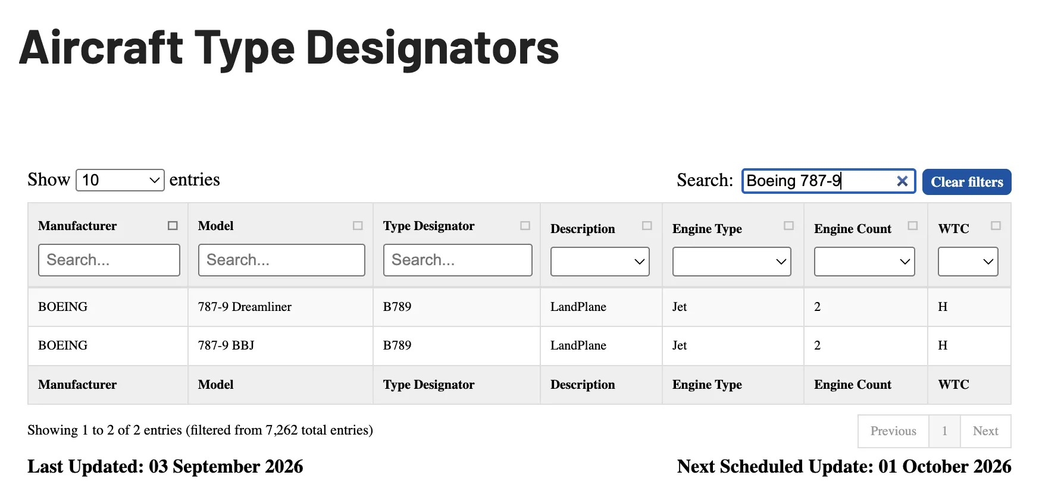
Task: Go to the Next page
Action: [985, 431]
